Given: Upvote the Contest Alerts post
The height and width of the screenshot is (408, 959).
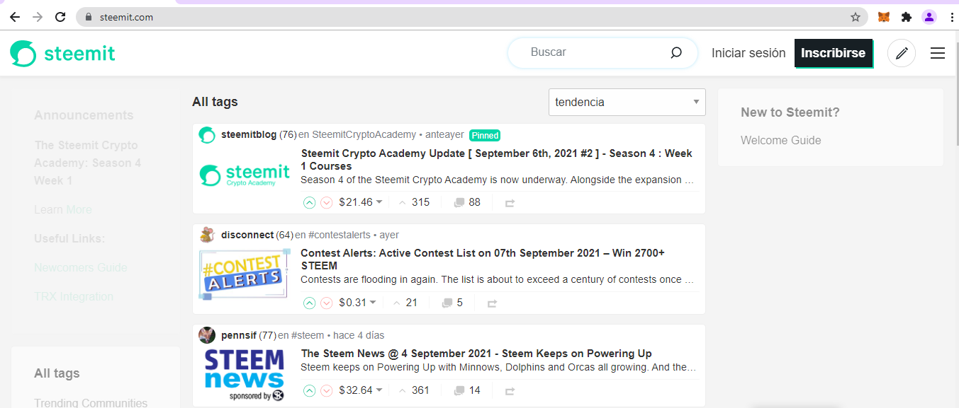Looking at the screenshot, I should (x=309, y=303).
